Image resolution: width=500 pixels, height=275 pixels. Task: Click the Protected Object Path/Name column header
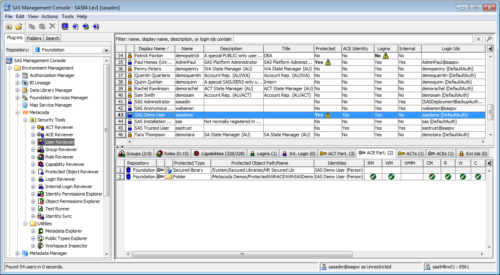coord(262,163)
